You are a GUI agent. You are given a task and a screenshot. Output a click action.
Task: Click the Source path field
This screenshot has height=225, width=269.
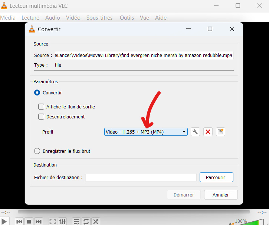144,55
